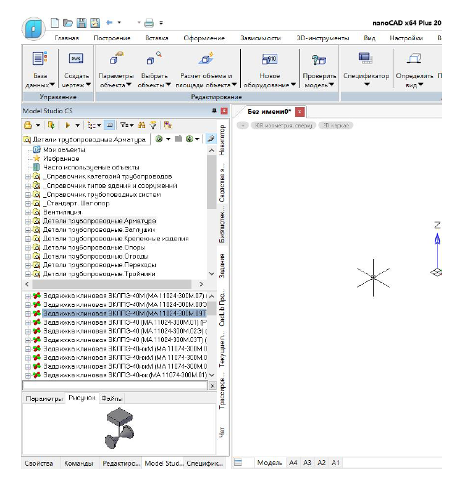
Task: Click the yellow play arrow icon
Action: (68, 125)
